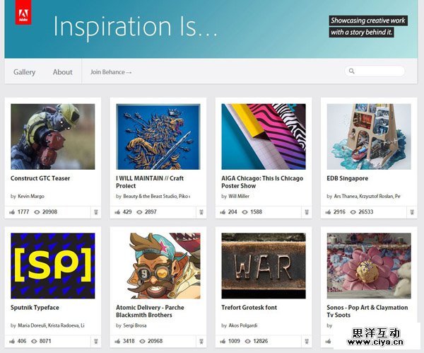Focus the search input field
This screenshot has width=424, height=353.
(378, 71)
